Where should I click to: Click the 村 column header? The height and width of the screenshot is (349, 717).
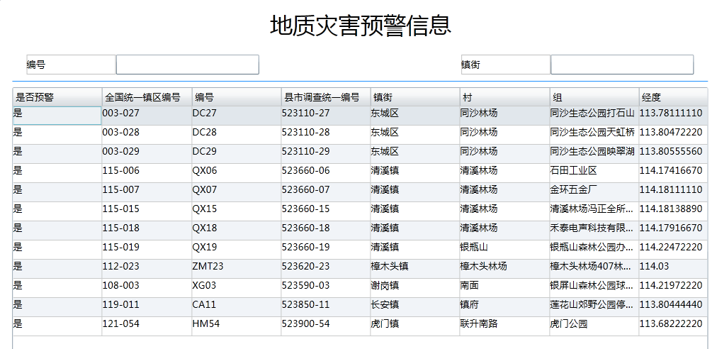pyautogui.click(x=505, y=97)
